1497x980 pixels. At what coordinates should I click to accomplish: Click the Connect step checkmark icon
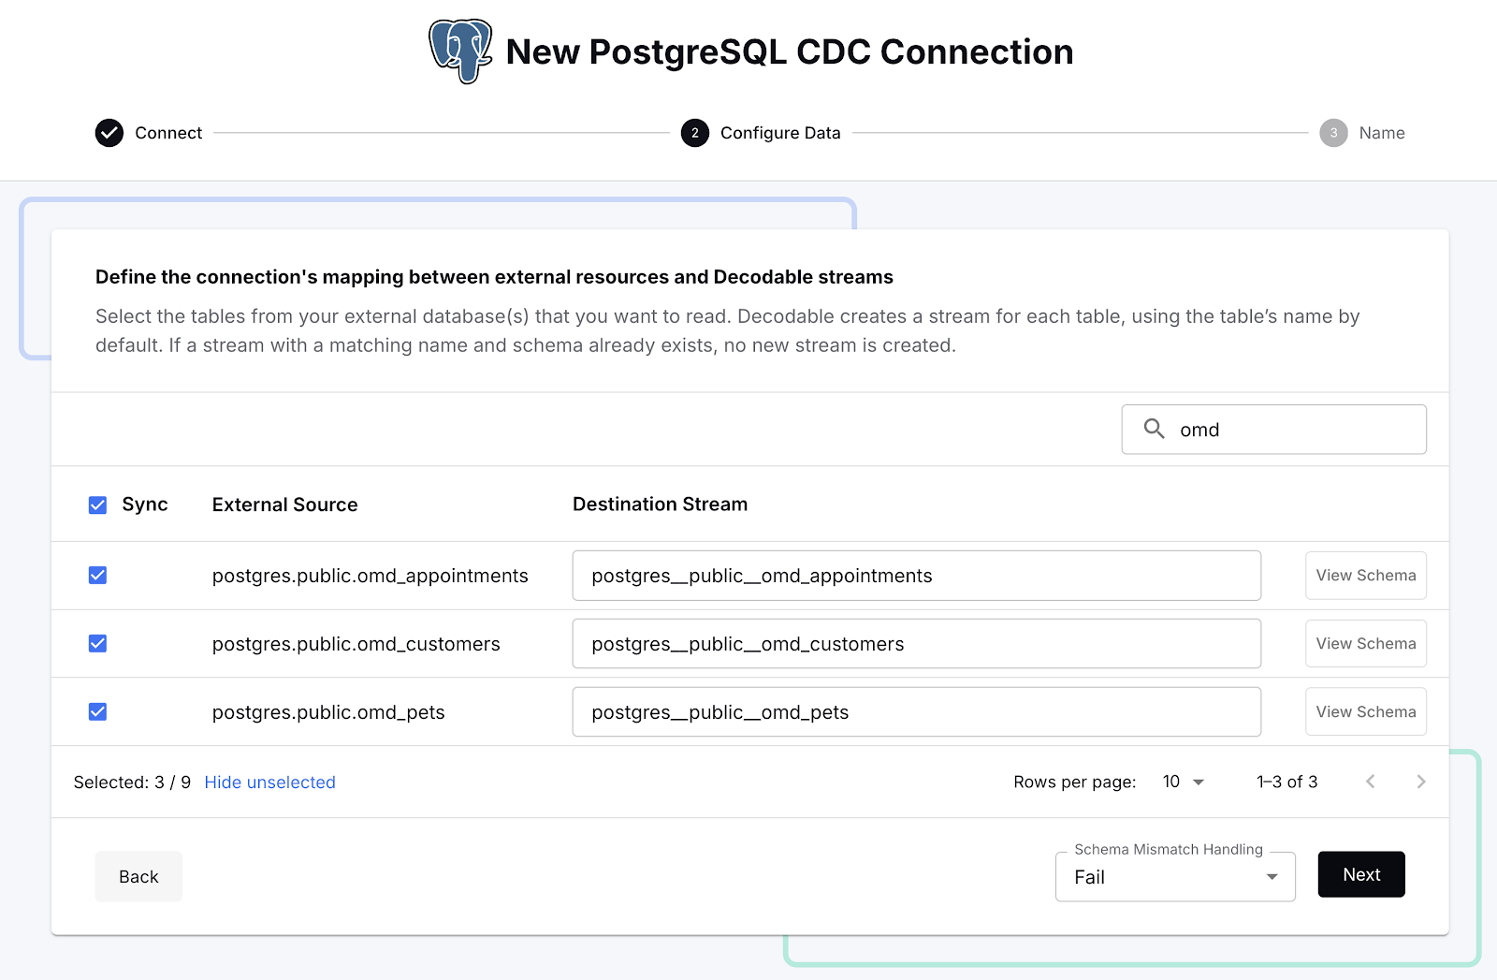(x=109, y=133)
